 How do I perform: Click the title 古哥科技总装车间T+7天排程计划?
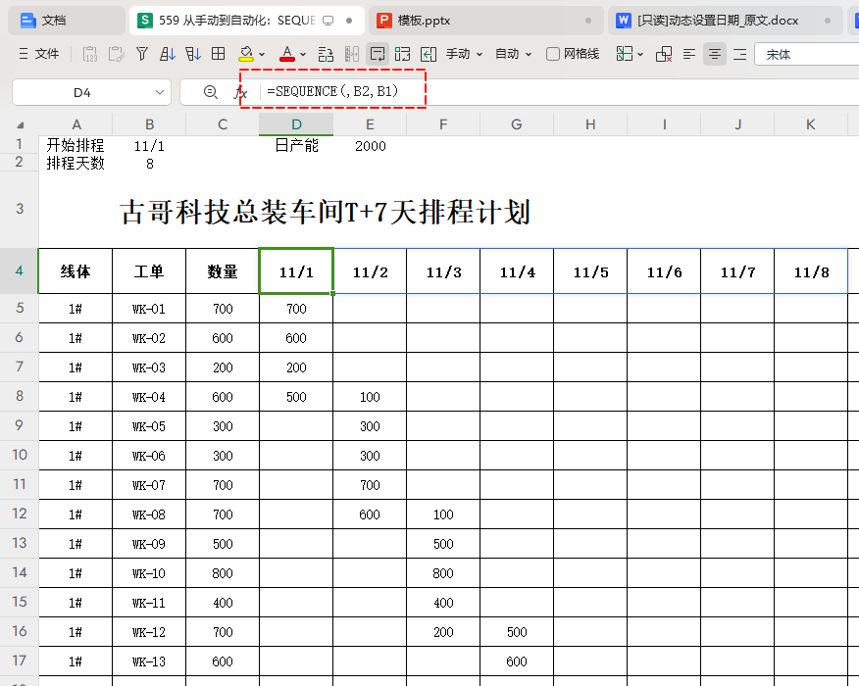326,212
